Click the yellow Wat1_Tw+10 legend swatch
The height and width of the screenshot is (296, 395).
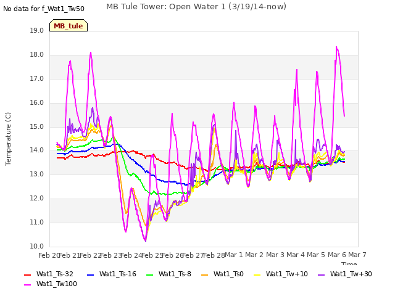(257, 275)
